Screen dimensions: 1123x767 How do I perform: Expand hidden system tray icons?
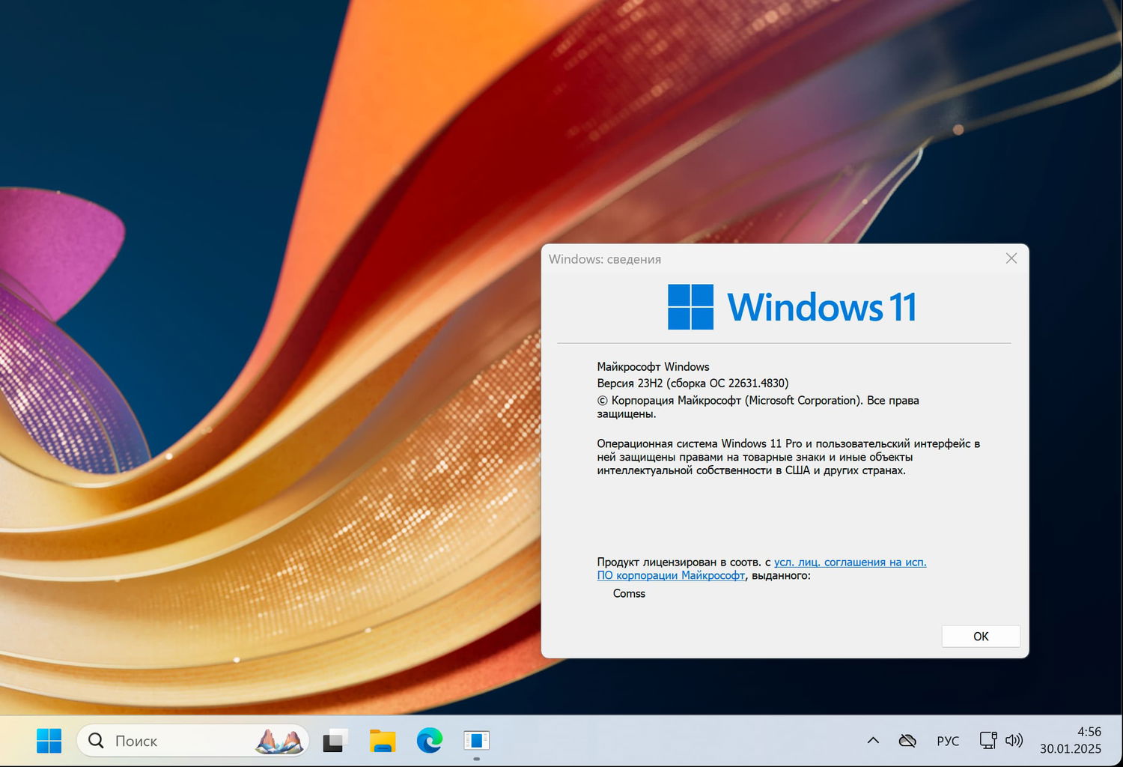point(873,740)
